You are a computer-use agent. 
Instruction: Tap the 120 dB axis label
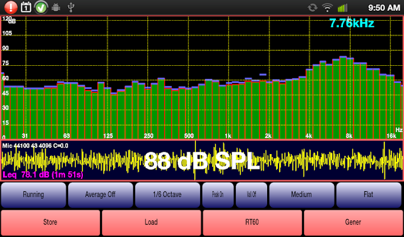pyautogui.click(x=7, y=19)
